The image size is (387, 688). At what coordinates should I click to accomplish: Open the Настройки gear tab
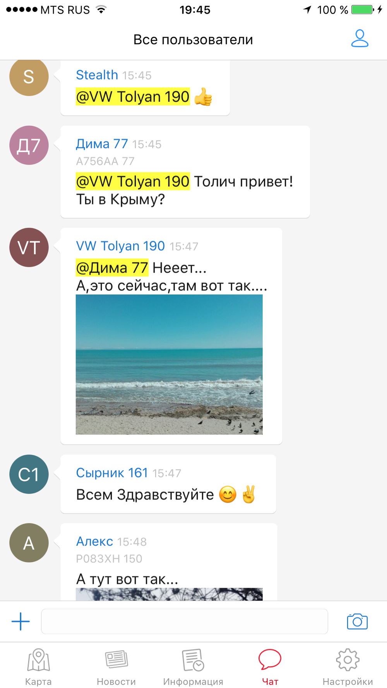pos(348,667)
